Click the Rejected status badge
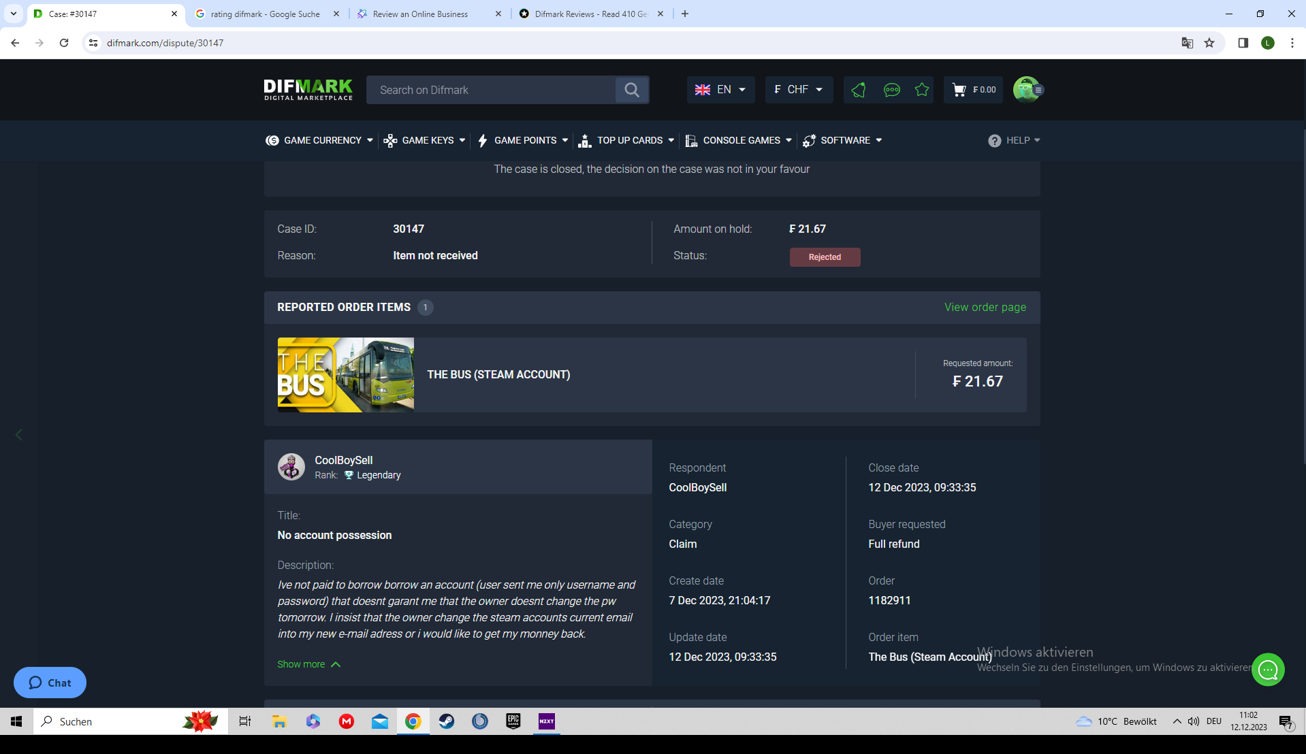 (825, 257)
